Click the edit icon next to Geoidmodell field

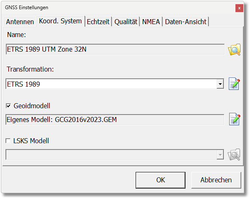(235, 119)
